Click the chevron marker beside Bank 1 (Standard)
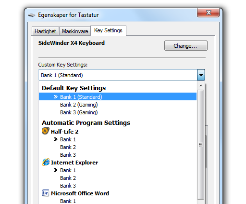This screenshot has height=204, width=246. [x=56, y=97]
